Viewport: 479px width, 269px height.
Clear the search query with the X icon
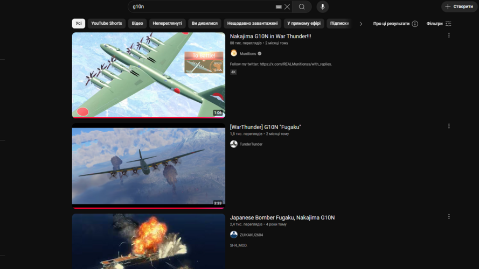pyautogui.click(x=287, y=6)
